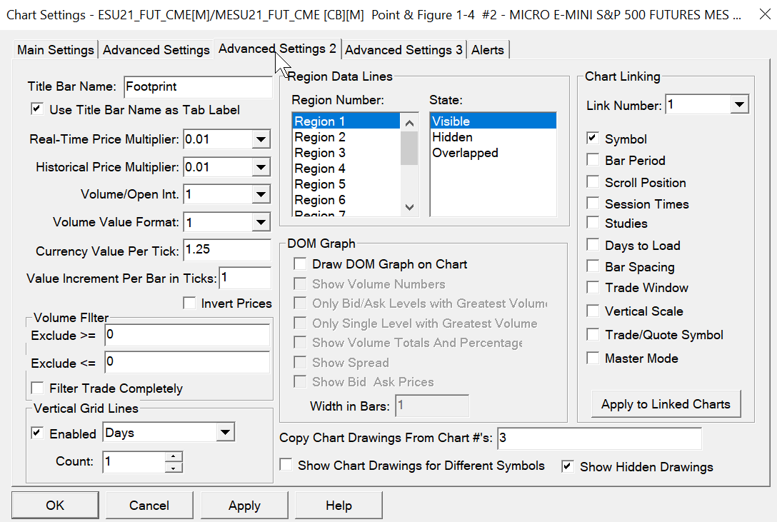
Task: Click Count spinner up arrow
Action: (174, 456)
